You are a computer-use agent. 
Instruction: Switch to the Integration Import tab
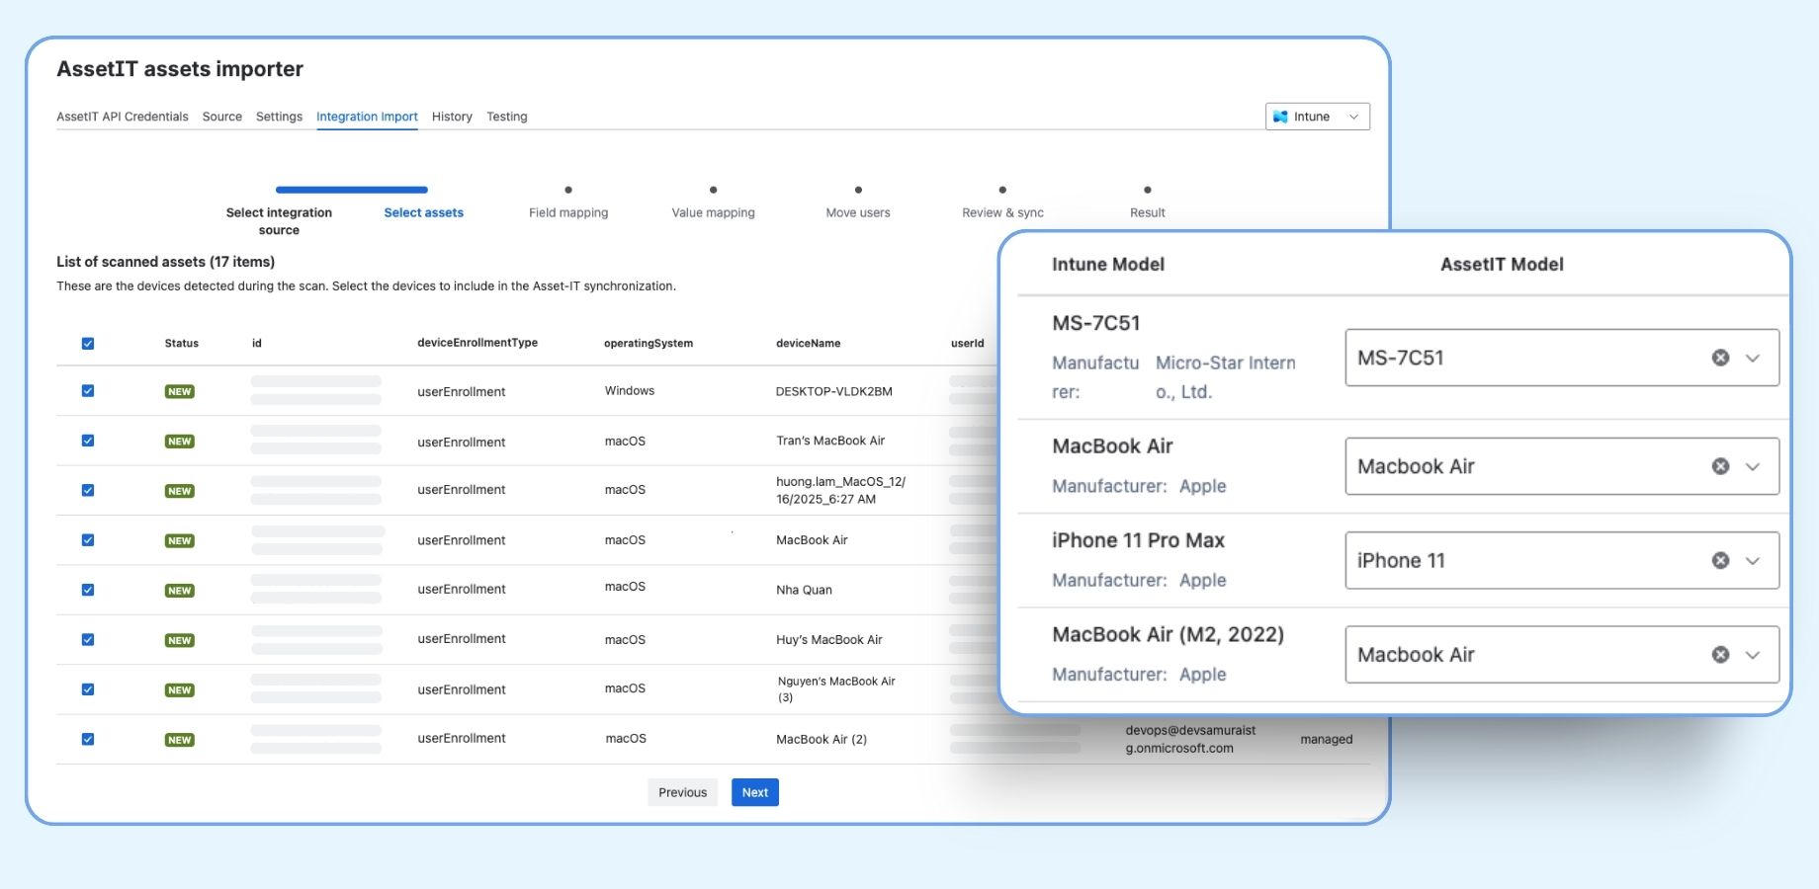point(367,116)
